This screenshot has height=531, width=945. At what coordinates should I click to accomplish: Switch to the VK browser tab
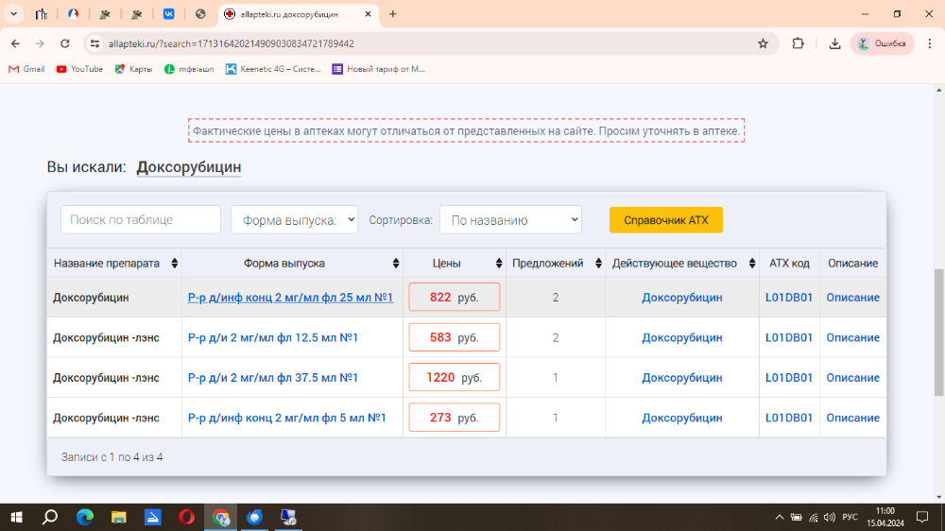tap(168, 14)
